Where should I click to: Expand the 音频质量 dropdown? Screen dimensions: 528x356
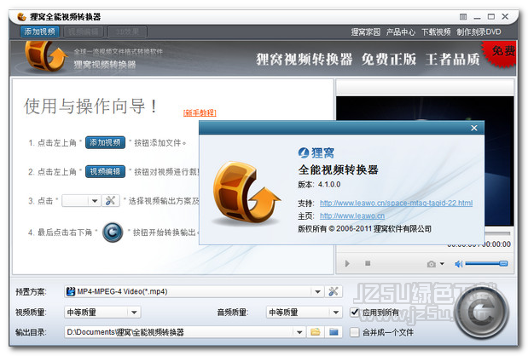coord(336,313)
